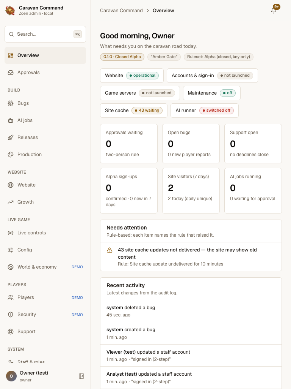Click the Caravan Command breadcrumb link

(x=121, y=10)
